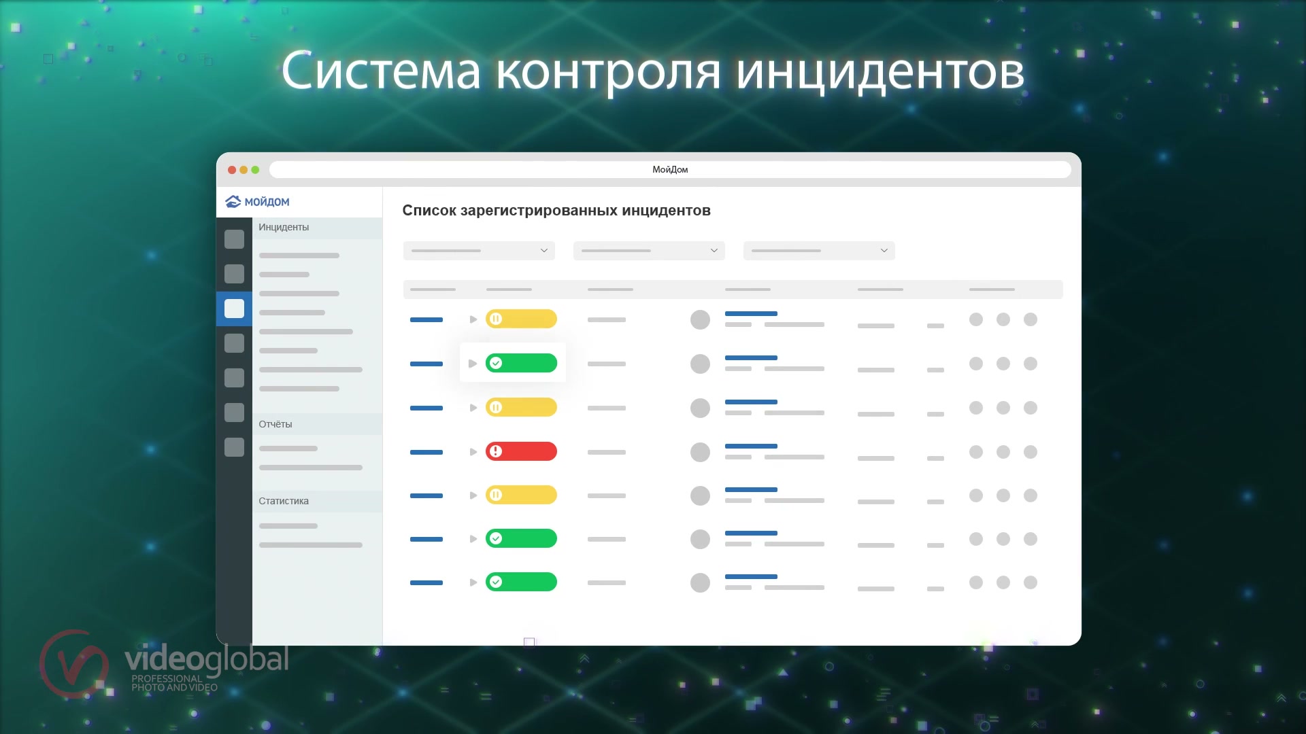
Task: Expand the fifth incident row arrow
Action: 473,495
